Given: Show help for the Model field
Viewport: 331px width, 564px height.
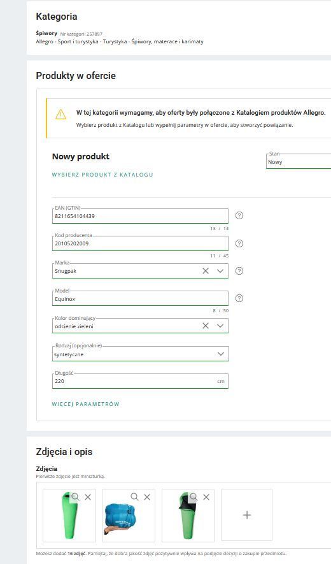Looking at the screenshot, I should click(x=239, y=298).
